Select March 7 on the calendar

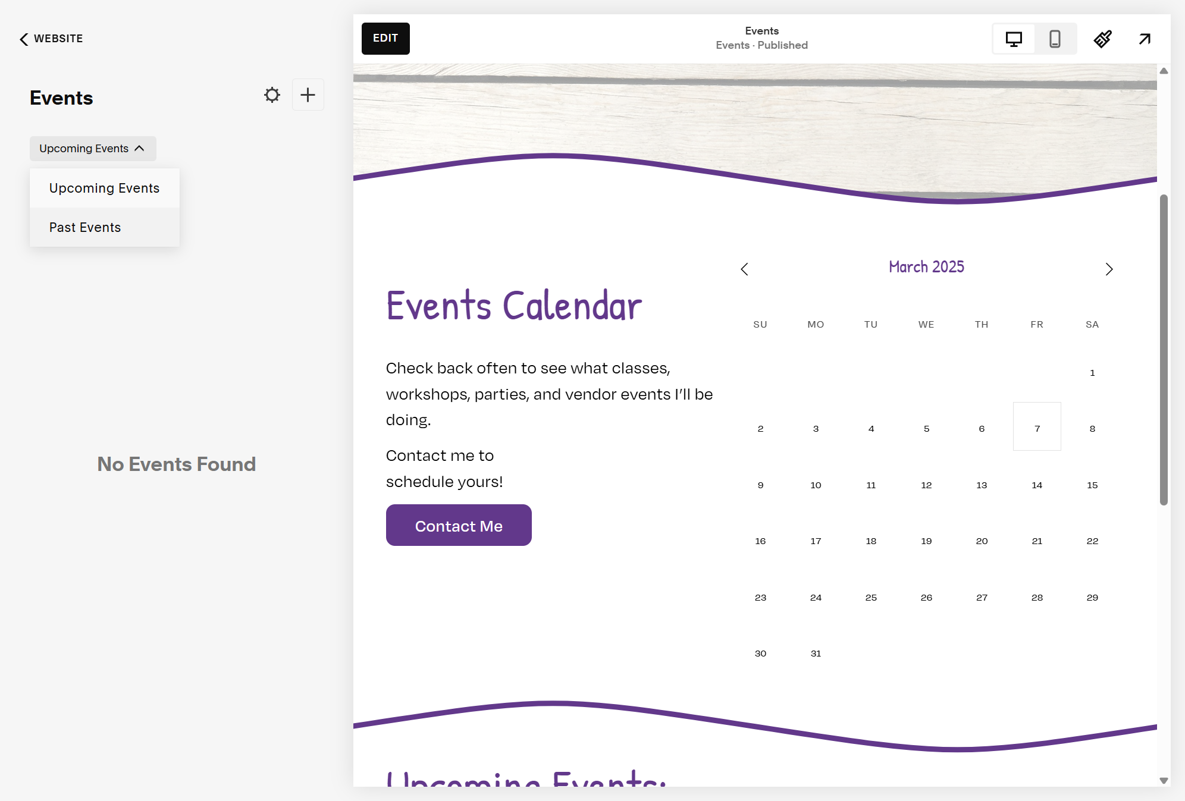tap(1037, 426)
